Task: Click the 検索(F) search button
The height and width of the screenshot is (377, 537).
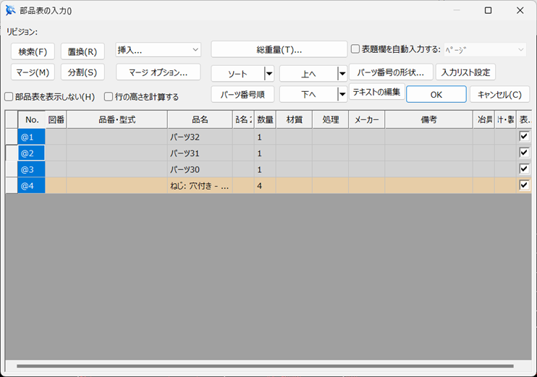Action: tap(33, 51)
